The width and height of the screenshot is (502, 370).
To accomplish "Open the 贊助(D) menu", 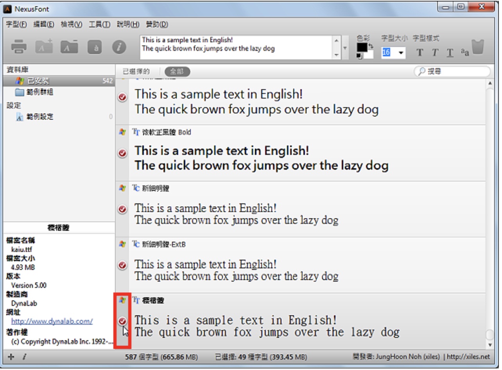I will tap(157, 24).
